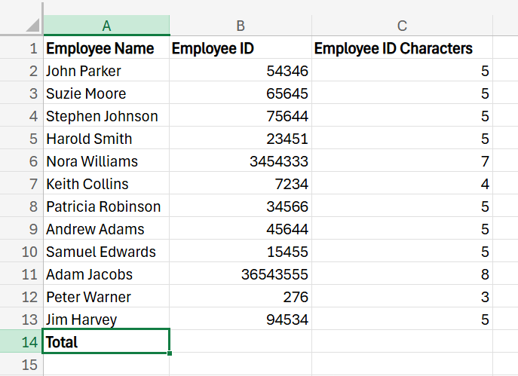The height and width of the screenshot is (376, 518).
Task: Select the 'Adam Jacobs' cell
Action: [106, 274]
